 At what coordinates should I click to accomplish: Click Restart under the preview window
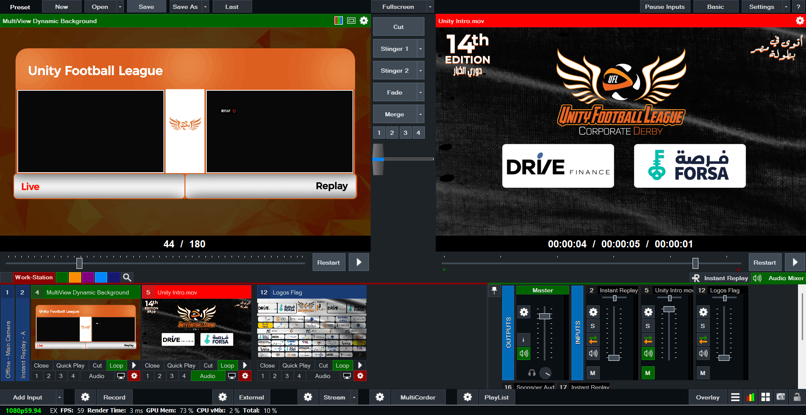click(329, 263)
